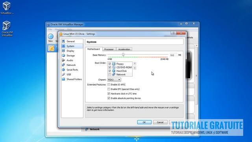
Task: Click the Network section header in Manager details
Action: coord(94,129)
